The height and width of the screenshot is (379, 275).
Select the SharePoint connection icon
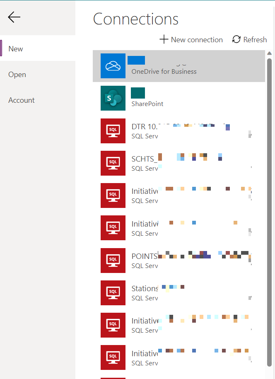click(113, 98)
